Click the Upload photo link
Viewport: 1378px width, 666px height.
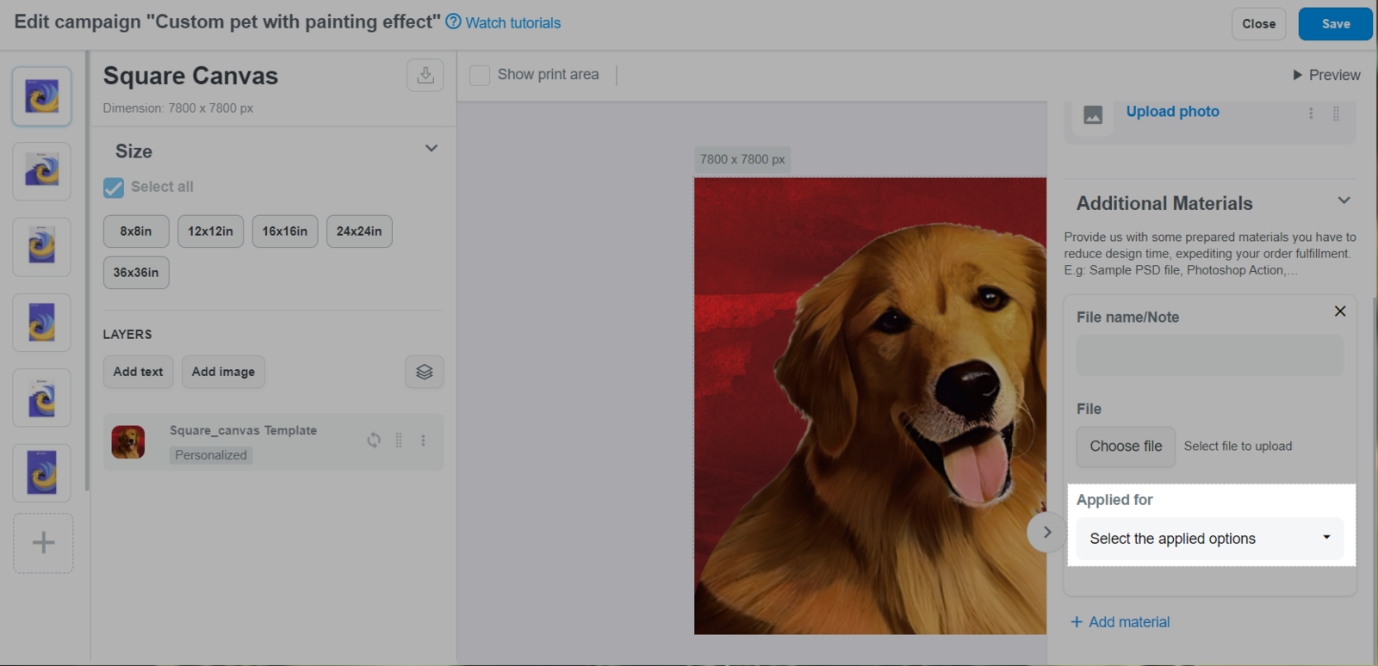click(x=1172, y=111)
